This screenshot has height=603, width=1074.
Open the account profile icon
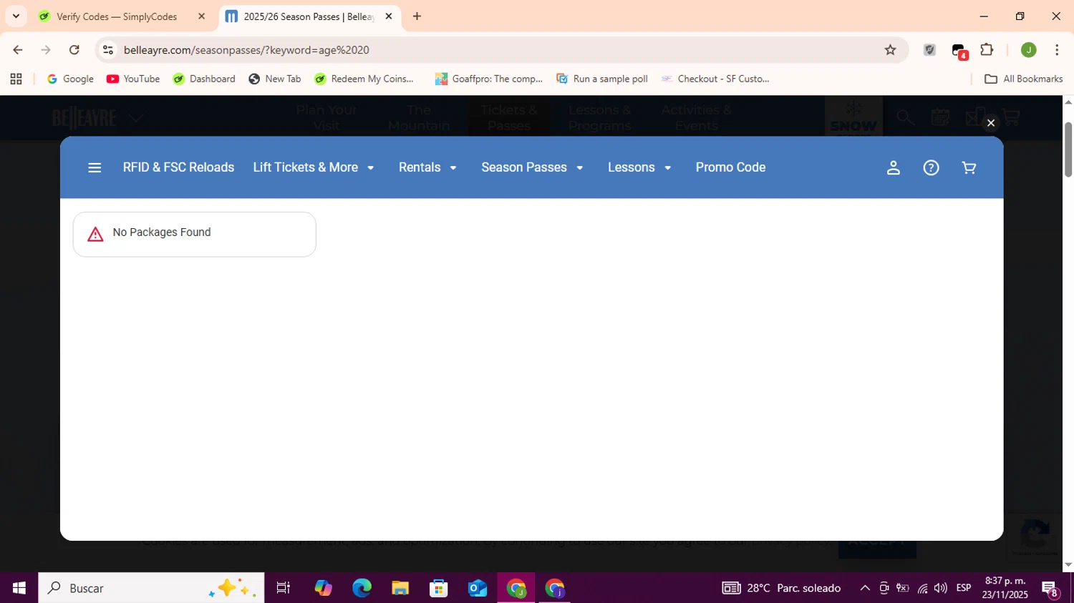893,167
